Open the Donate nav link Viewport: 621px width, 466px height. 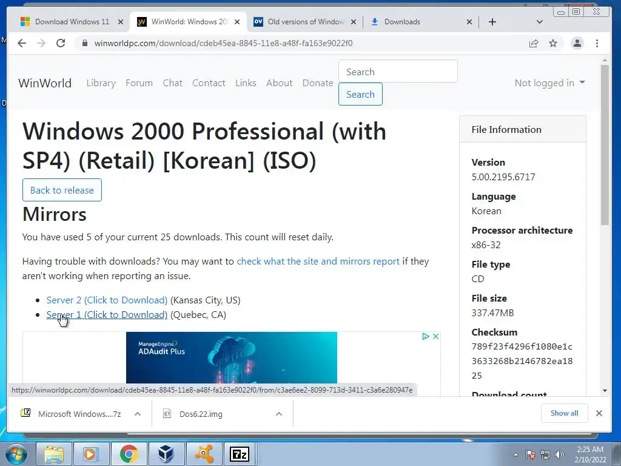click(x=318, y=83)
